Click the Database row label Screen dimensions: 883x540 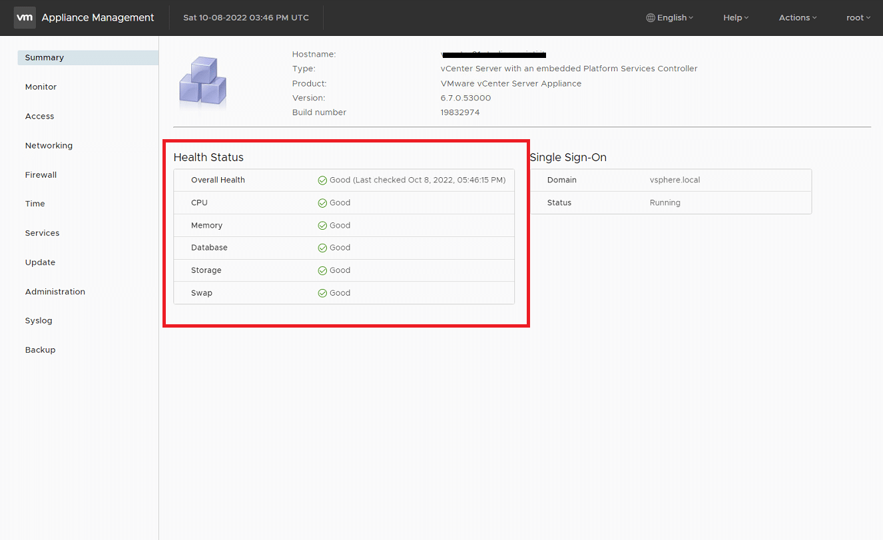click(x=209, y=248)
